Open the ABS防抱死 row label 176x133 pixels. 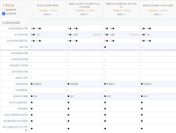(x=23, y=109)
